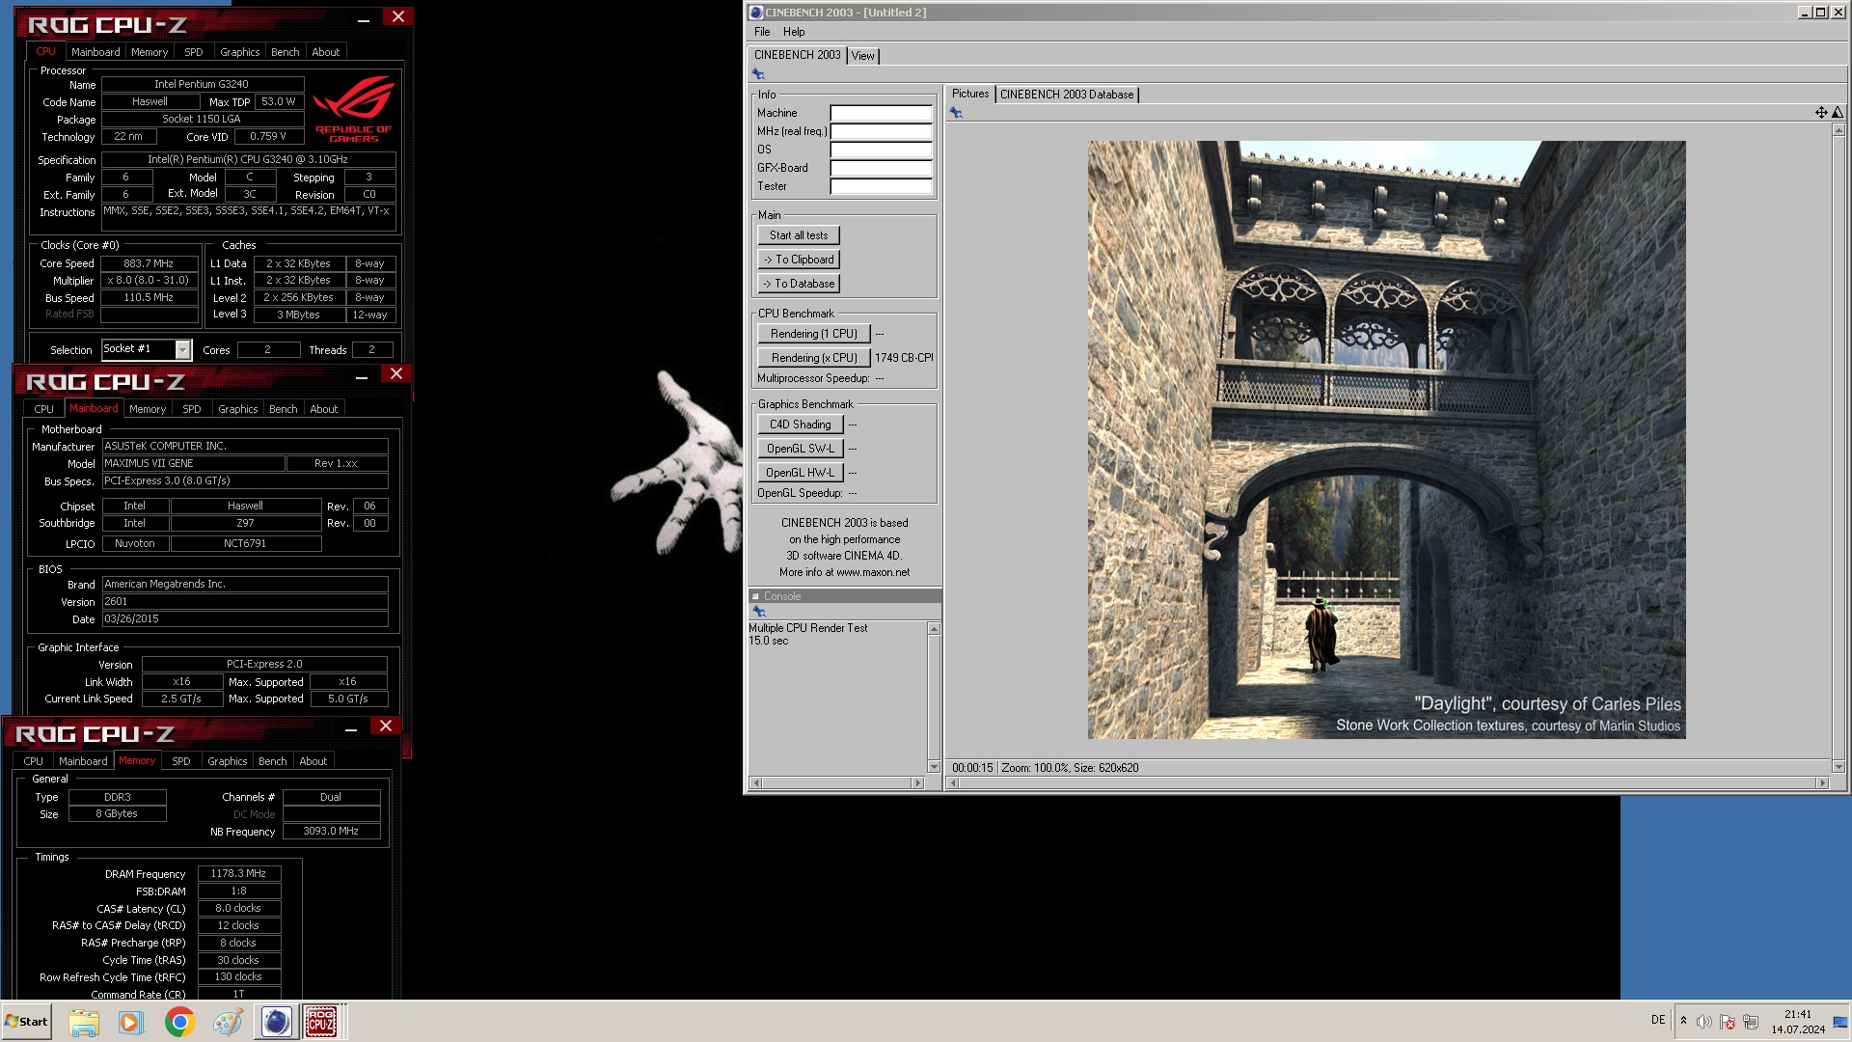The height and width of the screenshot is (1042, 1852).
Task: Collapse the Console panel header square
Action: (x=756, y=596)
